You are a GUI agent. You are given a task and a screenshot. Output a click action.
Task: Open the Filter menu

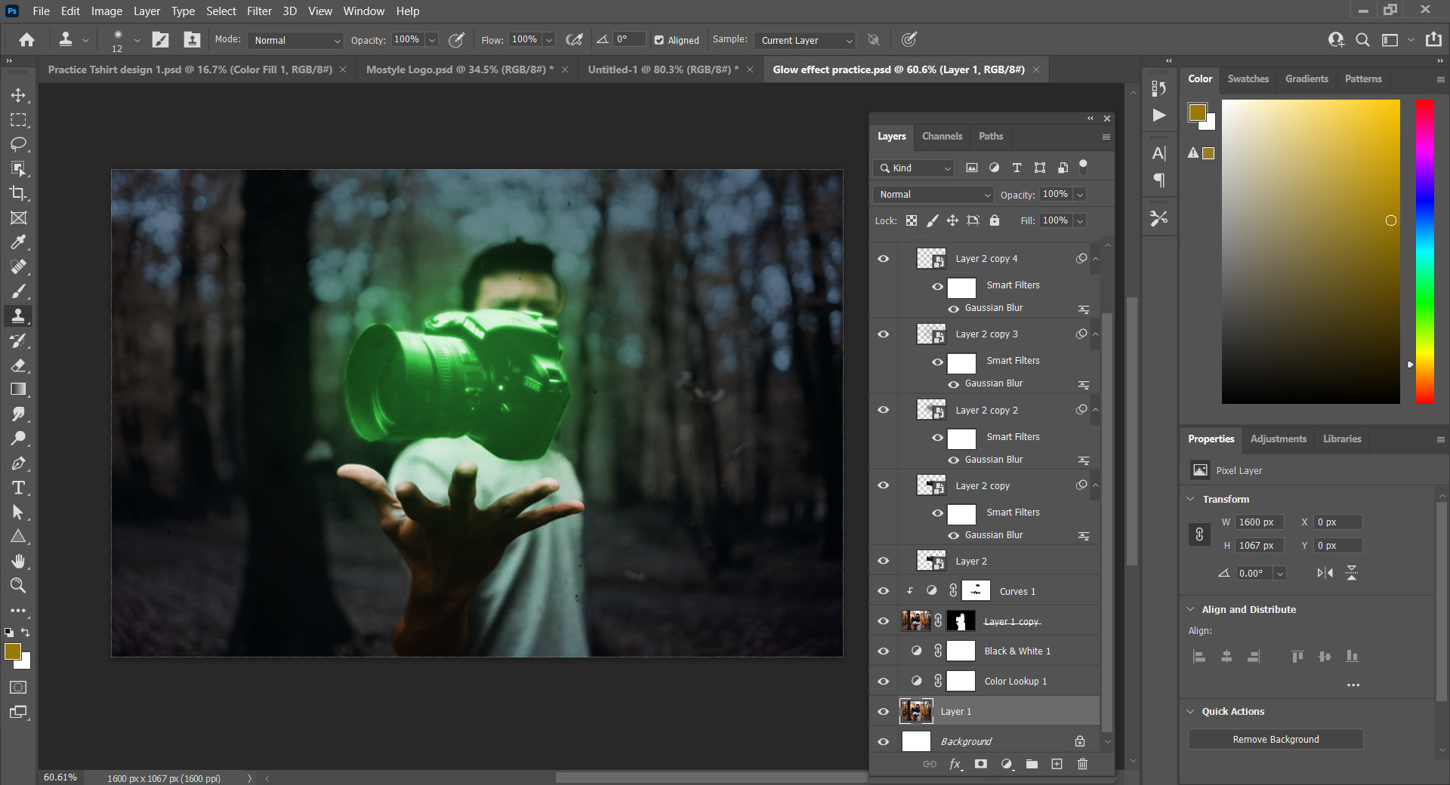pyautogui.click(x=258, y=11)
